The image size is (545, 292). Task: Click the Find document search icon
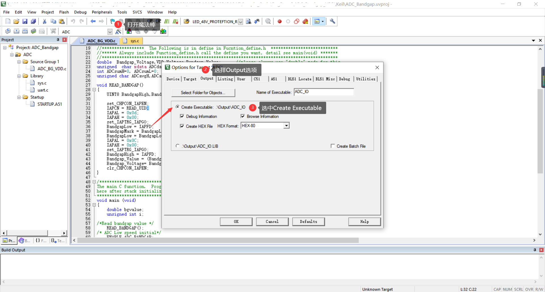tap(248, 22)
